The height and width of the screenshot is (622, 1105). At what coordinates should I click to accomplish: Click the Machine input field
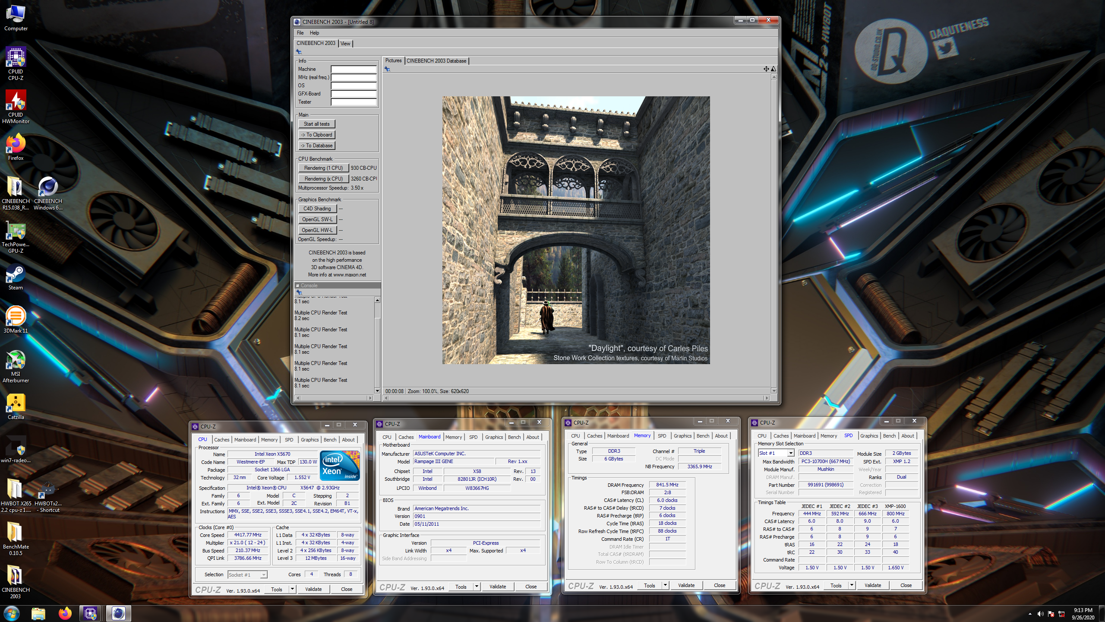coord(354,69)
